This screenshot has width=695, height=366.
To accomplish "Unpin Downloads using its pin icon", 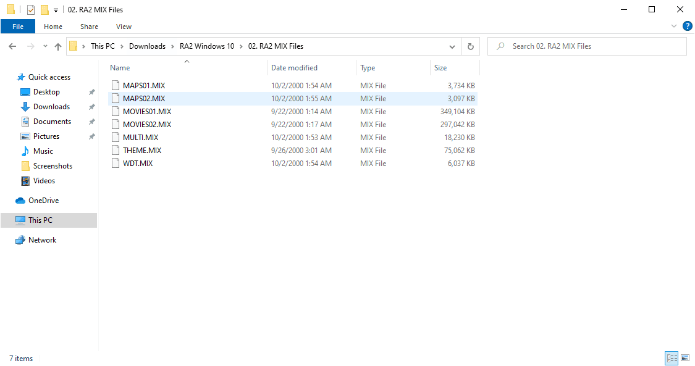I will pyautogui.click(x=92, y=107).
